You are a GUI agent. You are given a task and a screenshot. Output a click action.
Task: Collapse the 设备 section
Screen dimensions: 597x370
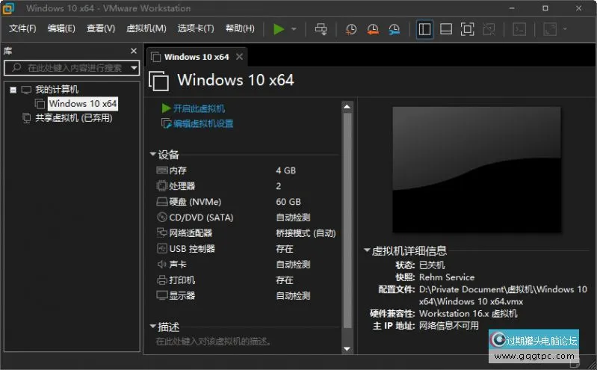coord(153,155)
